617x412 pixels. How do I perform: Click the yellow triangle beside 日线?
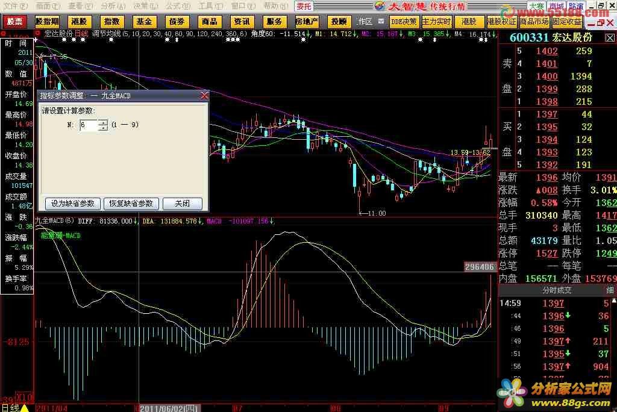(x=24, y=408)
